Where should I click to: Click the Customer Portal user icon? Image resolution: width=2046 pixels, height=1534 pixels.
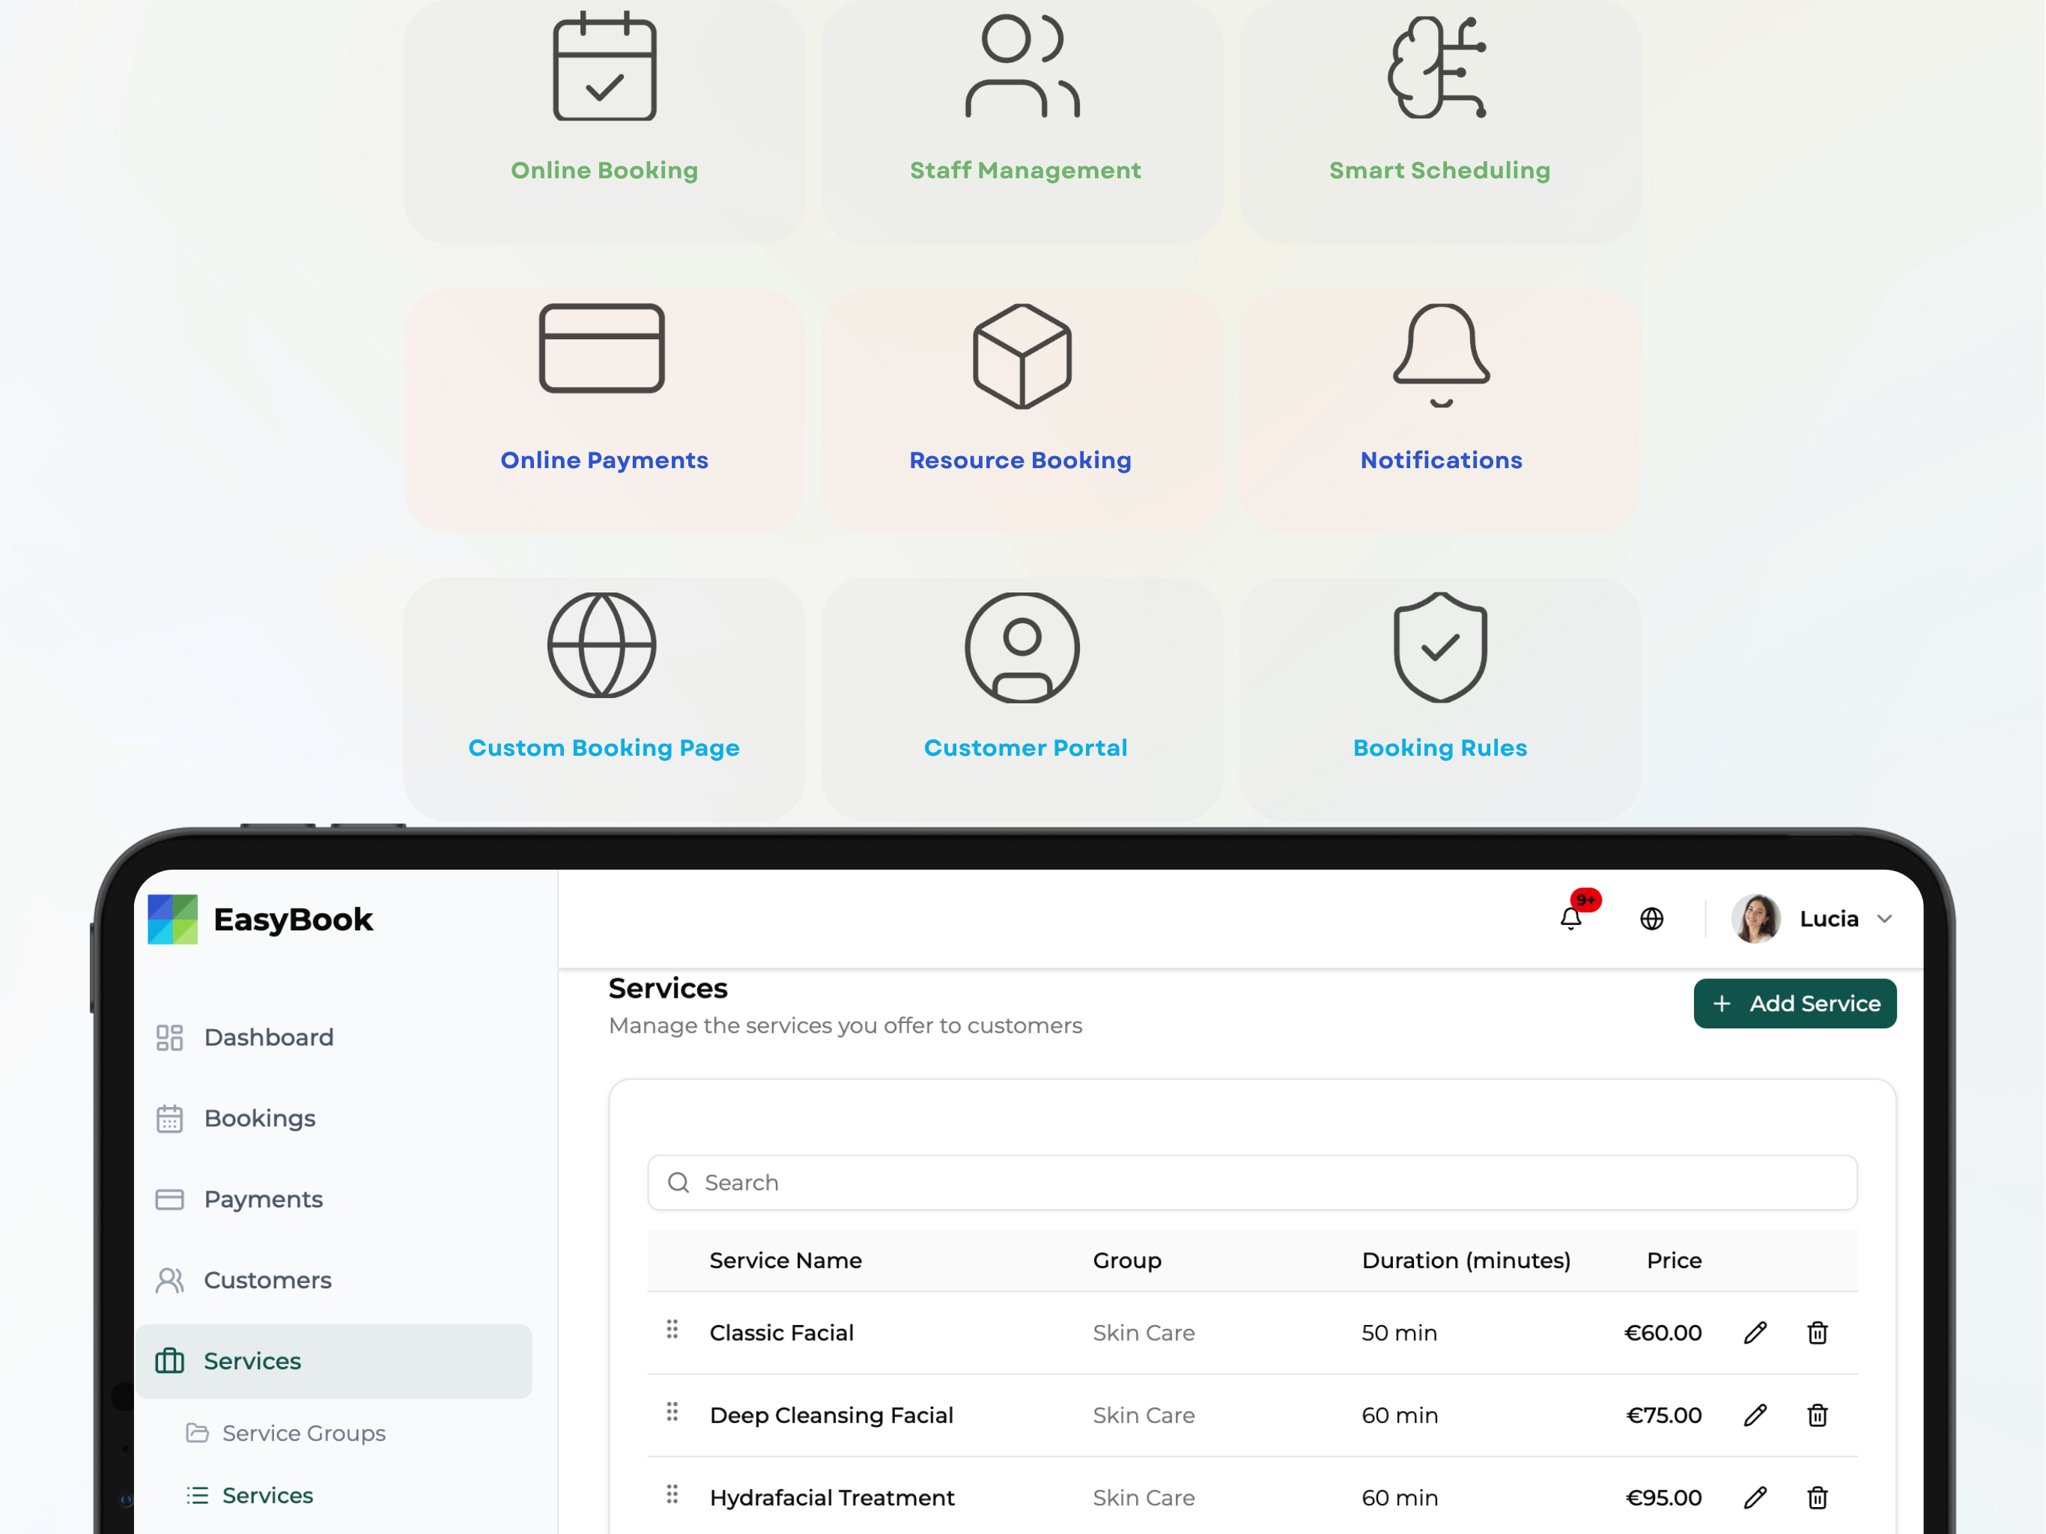coord(1022,648)
